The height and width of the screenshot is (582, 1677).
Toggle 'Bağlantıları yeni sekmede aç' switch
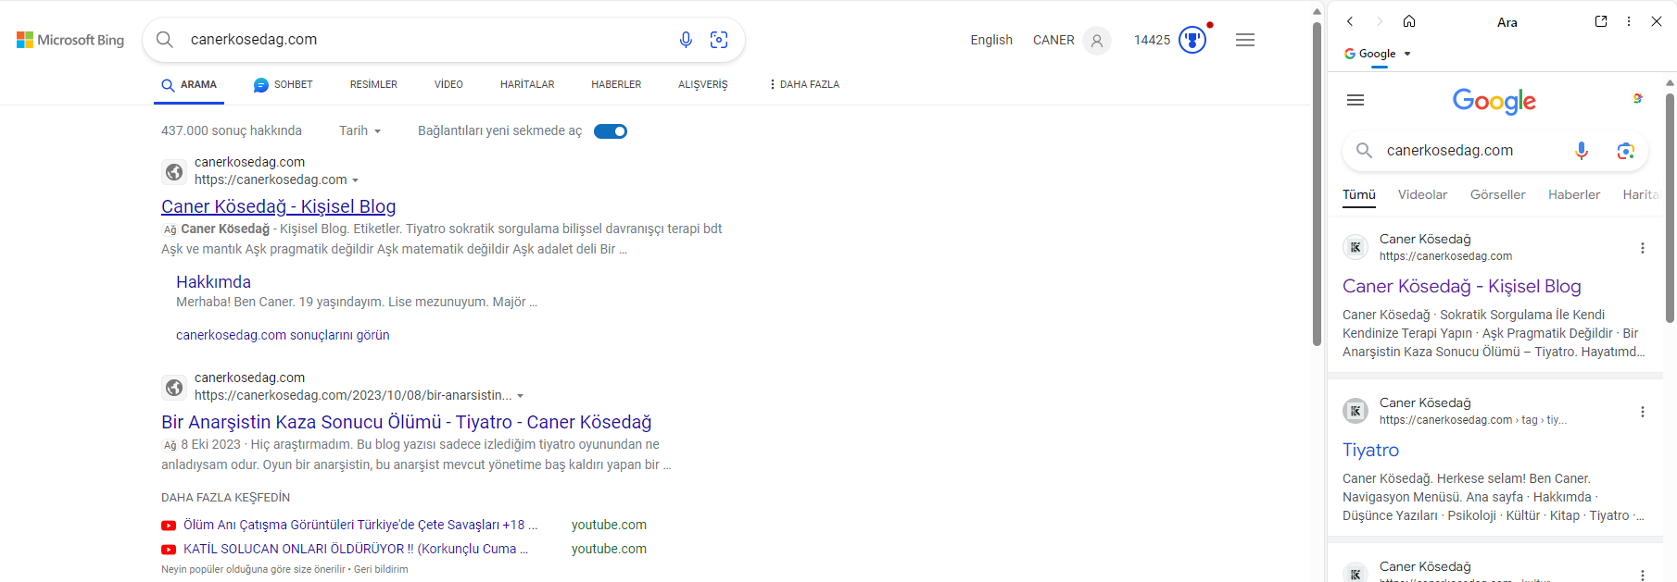tap(611, 131)
